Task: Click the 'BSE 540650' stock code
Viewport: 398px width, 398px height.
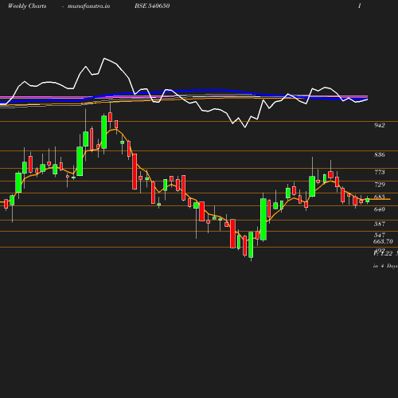Action: pos(152,6)
